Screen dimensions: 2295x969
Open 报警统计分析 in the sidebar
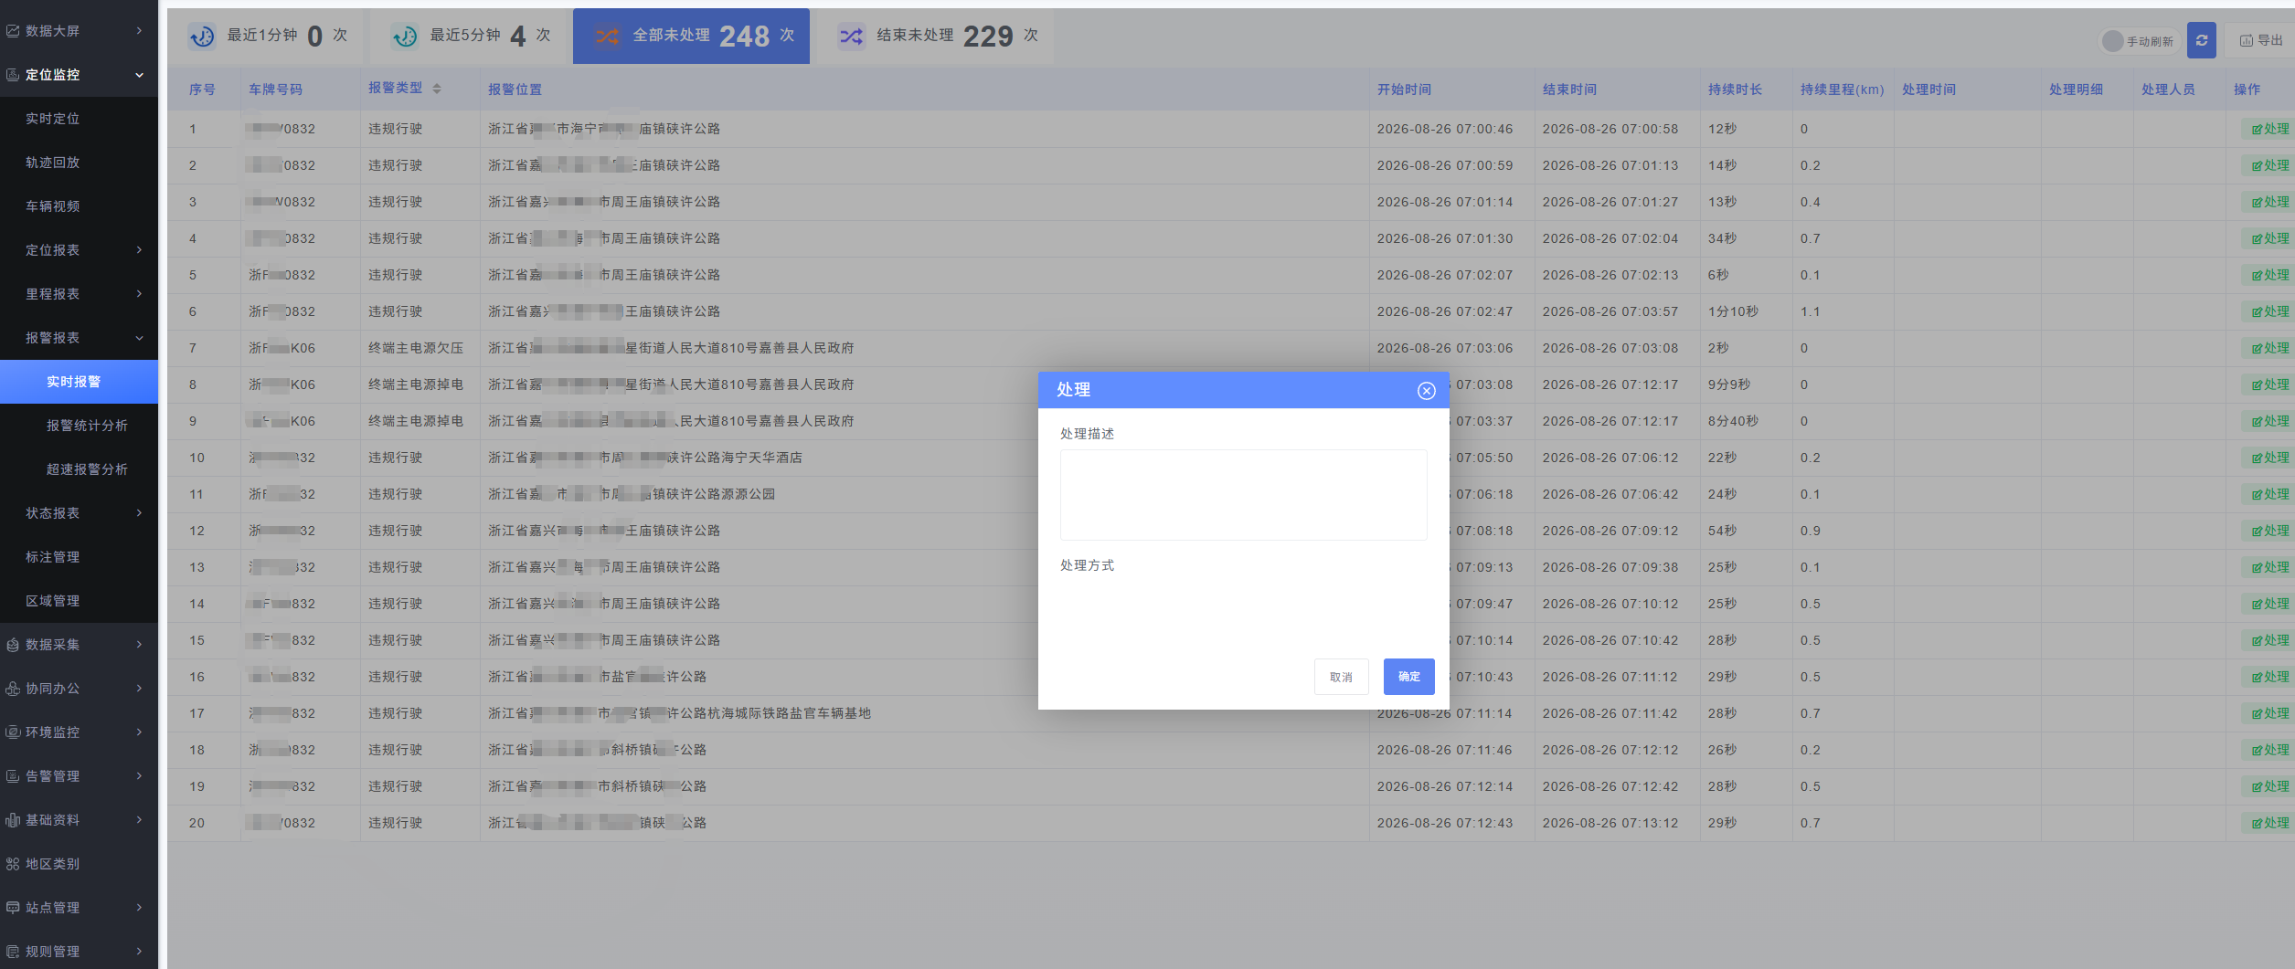79,425
